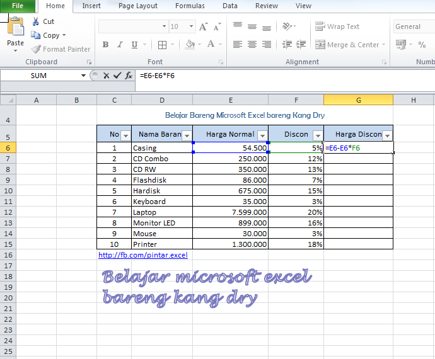This screenshot has width=435, height=359.
Task: Click the Orientation text rotation icon
Action: [x=287, y=26]
